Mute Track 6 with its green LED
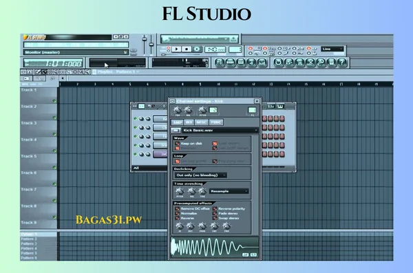This screenshot has height=273, width=413. pos(54,184)
